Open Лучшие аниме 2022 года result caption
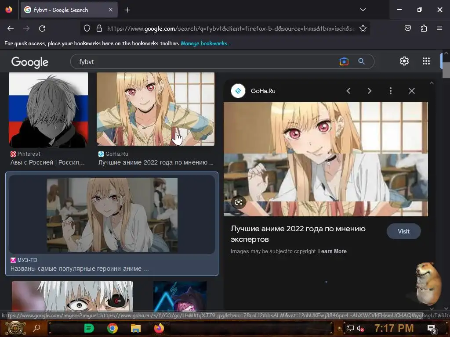This screenshot has width=450, height=337. point(155,162)
